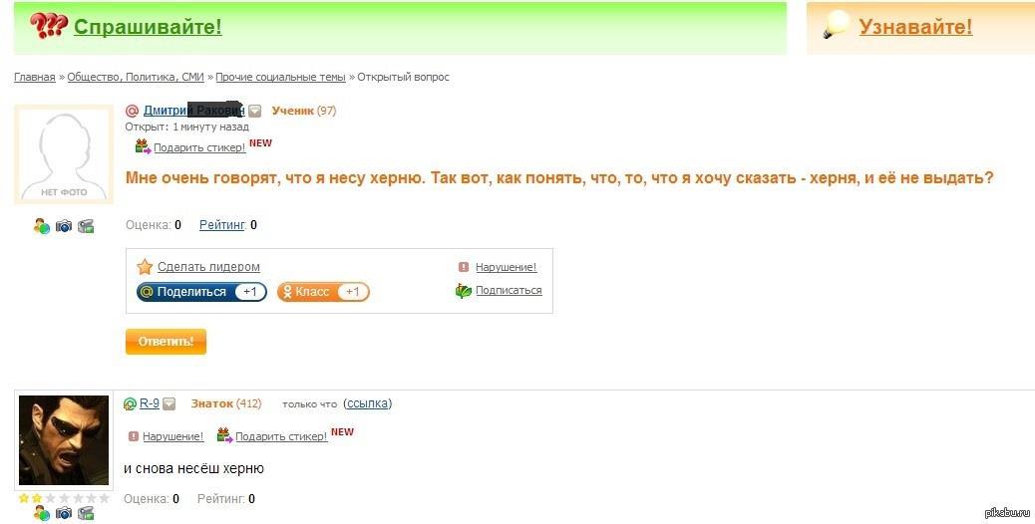Screen dimensions: 1035x524
Task: Open R-9's photos camera icon
Action: [64, 513]
